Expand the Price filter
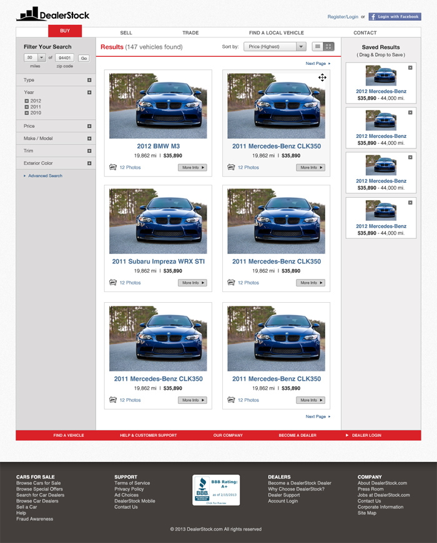This screenshot has width=437, height=543. 89,127
